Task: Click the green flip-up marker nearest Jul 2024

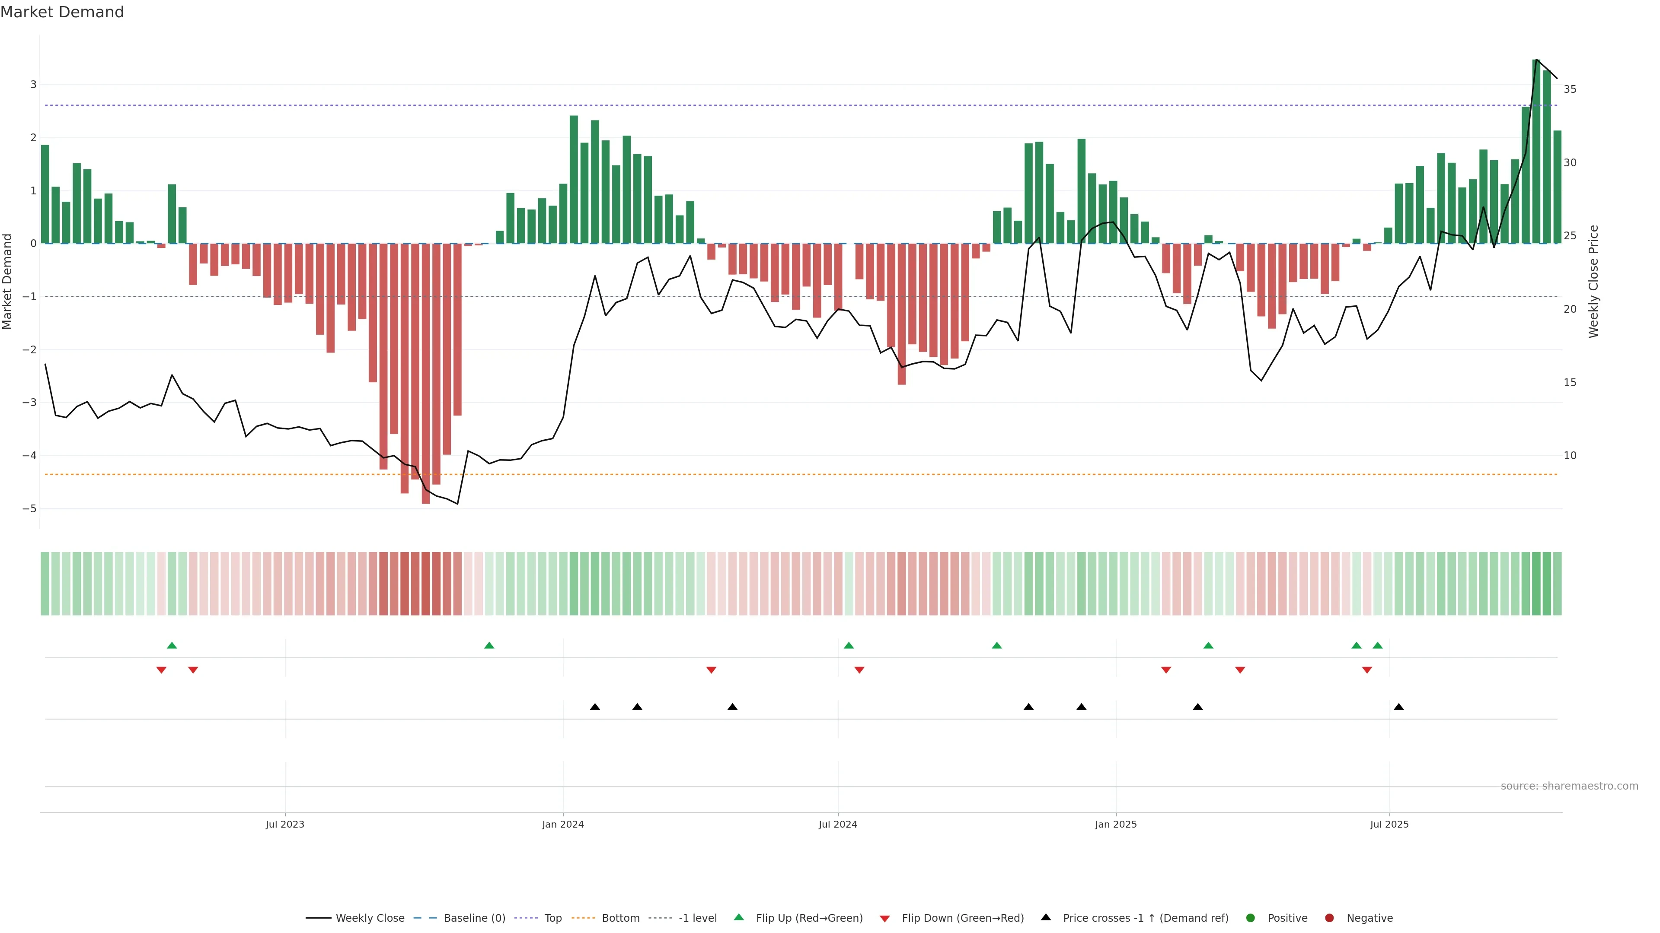Action: point(849,645)
